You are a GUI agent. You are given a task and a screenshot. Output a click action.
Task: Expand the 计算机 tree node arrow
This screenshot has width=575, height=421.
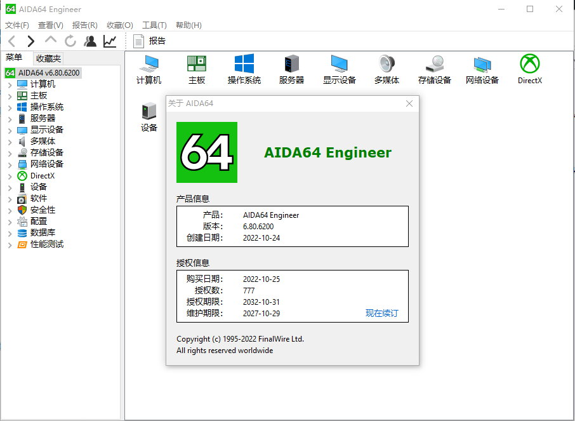tap(10, 85)
